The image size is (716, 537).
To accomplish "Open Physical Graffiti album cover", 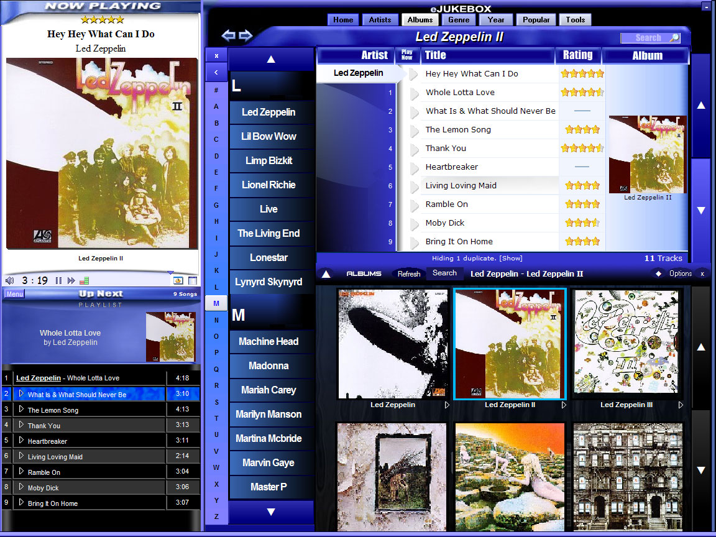I will 628,477.
